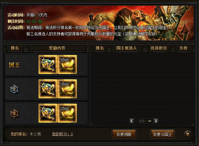Select the 3000 gold ingot reward

(x=67, y=89)
